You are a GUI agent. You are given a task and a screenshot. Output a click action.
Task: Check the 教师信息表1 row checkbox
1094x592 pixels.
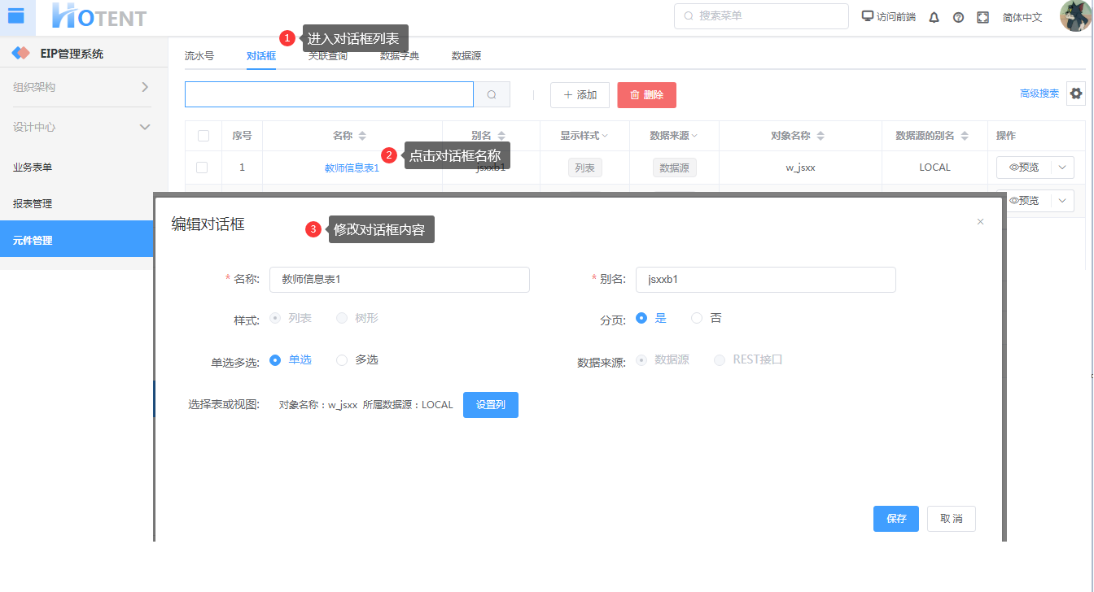click(202, 168)
